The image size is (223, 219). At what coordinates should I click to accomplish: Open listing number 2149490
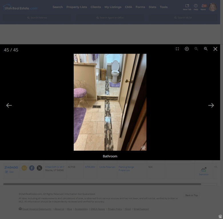pyautogui.click(x=11, y=167)
